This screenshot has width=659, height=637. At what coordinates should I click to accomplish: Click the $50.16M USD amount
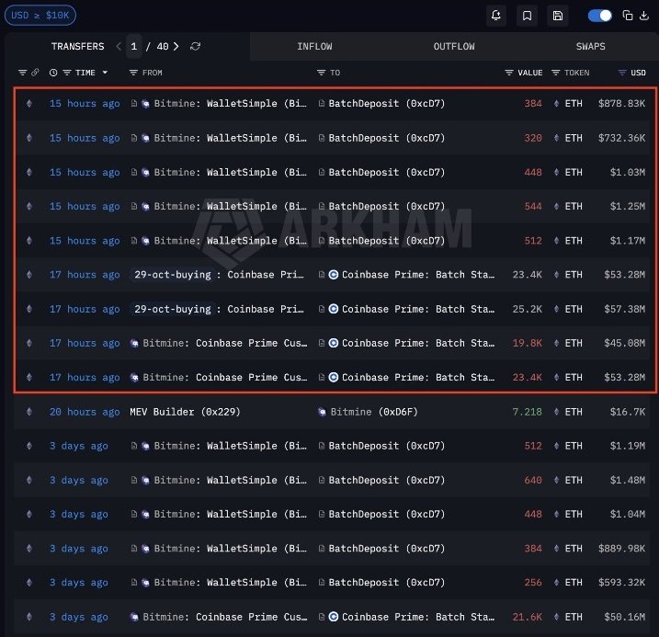625,618
